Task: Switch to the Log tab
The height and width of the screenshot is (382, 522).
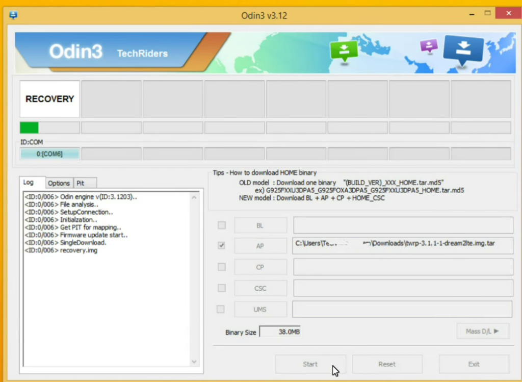Action: (x=32, y=183)
